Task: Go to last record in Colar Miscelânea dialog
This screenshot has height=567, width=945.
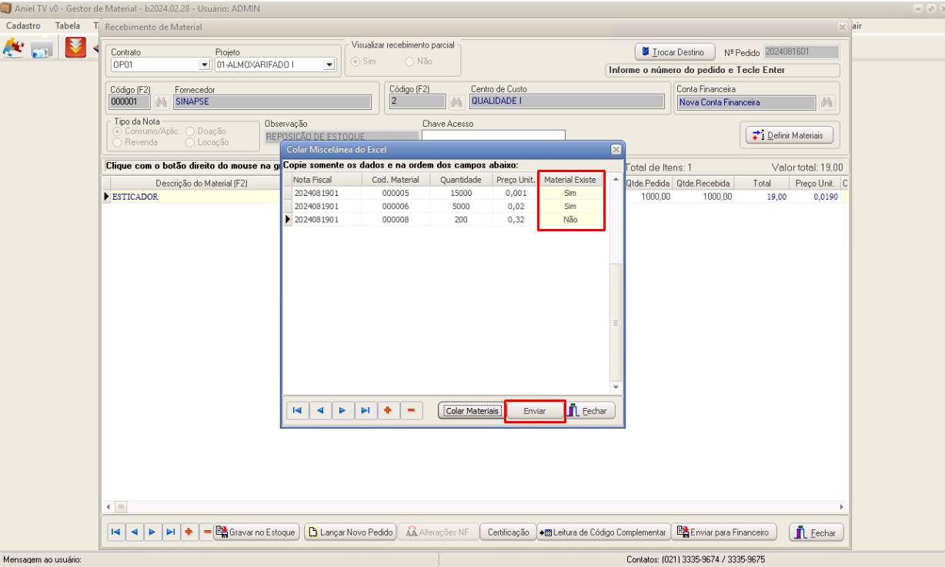Action: (x=366, y=411)
